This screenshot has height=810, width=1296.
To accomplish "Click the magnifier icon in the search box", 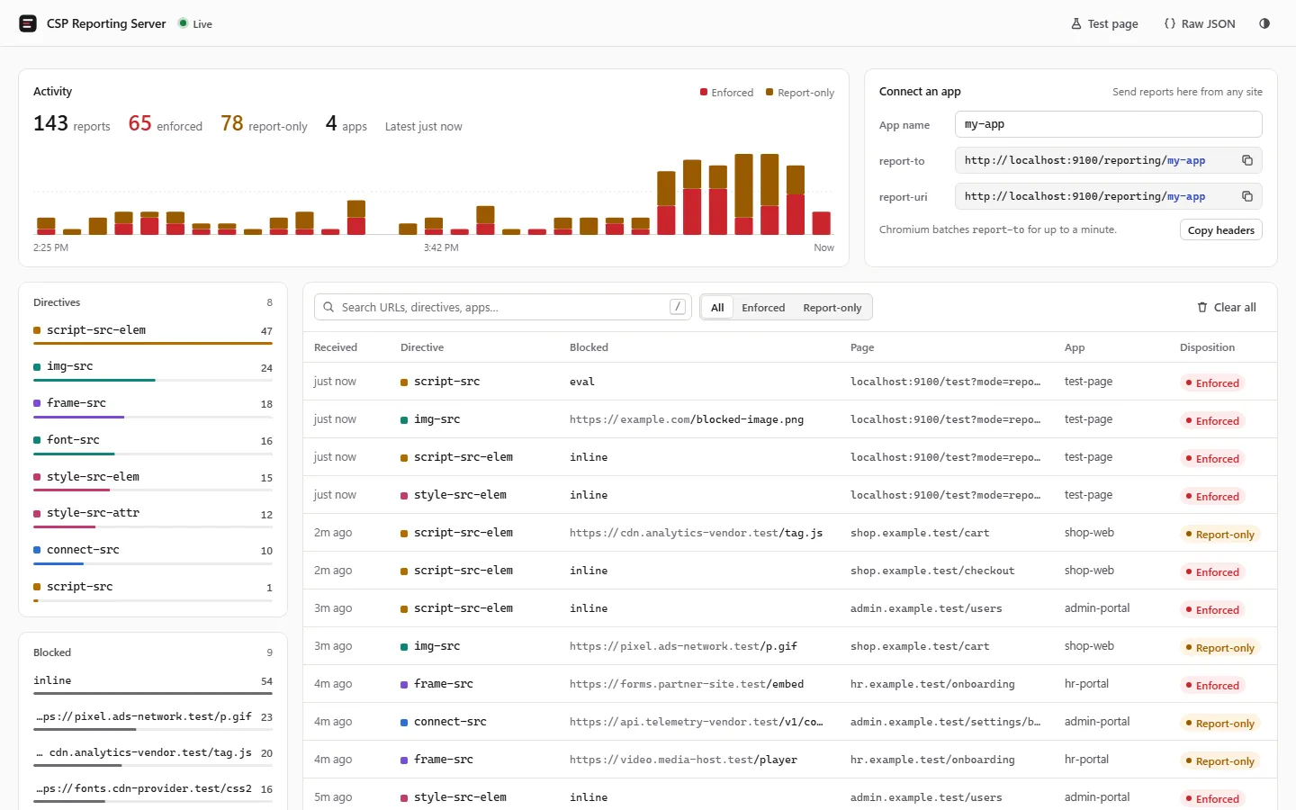I will pos(328,307).
